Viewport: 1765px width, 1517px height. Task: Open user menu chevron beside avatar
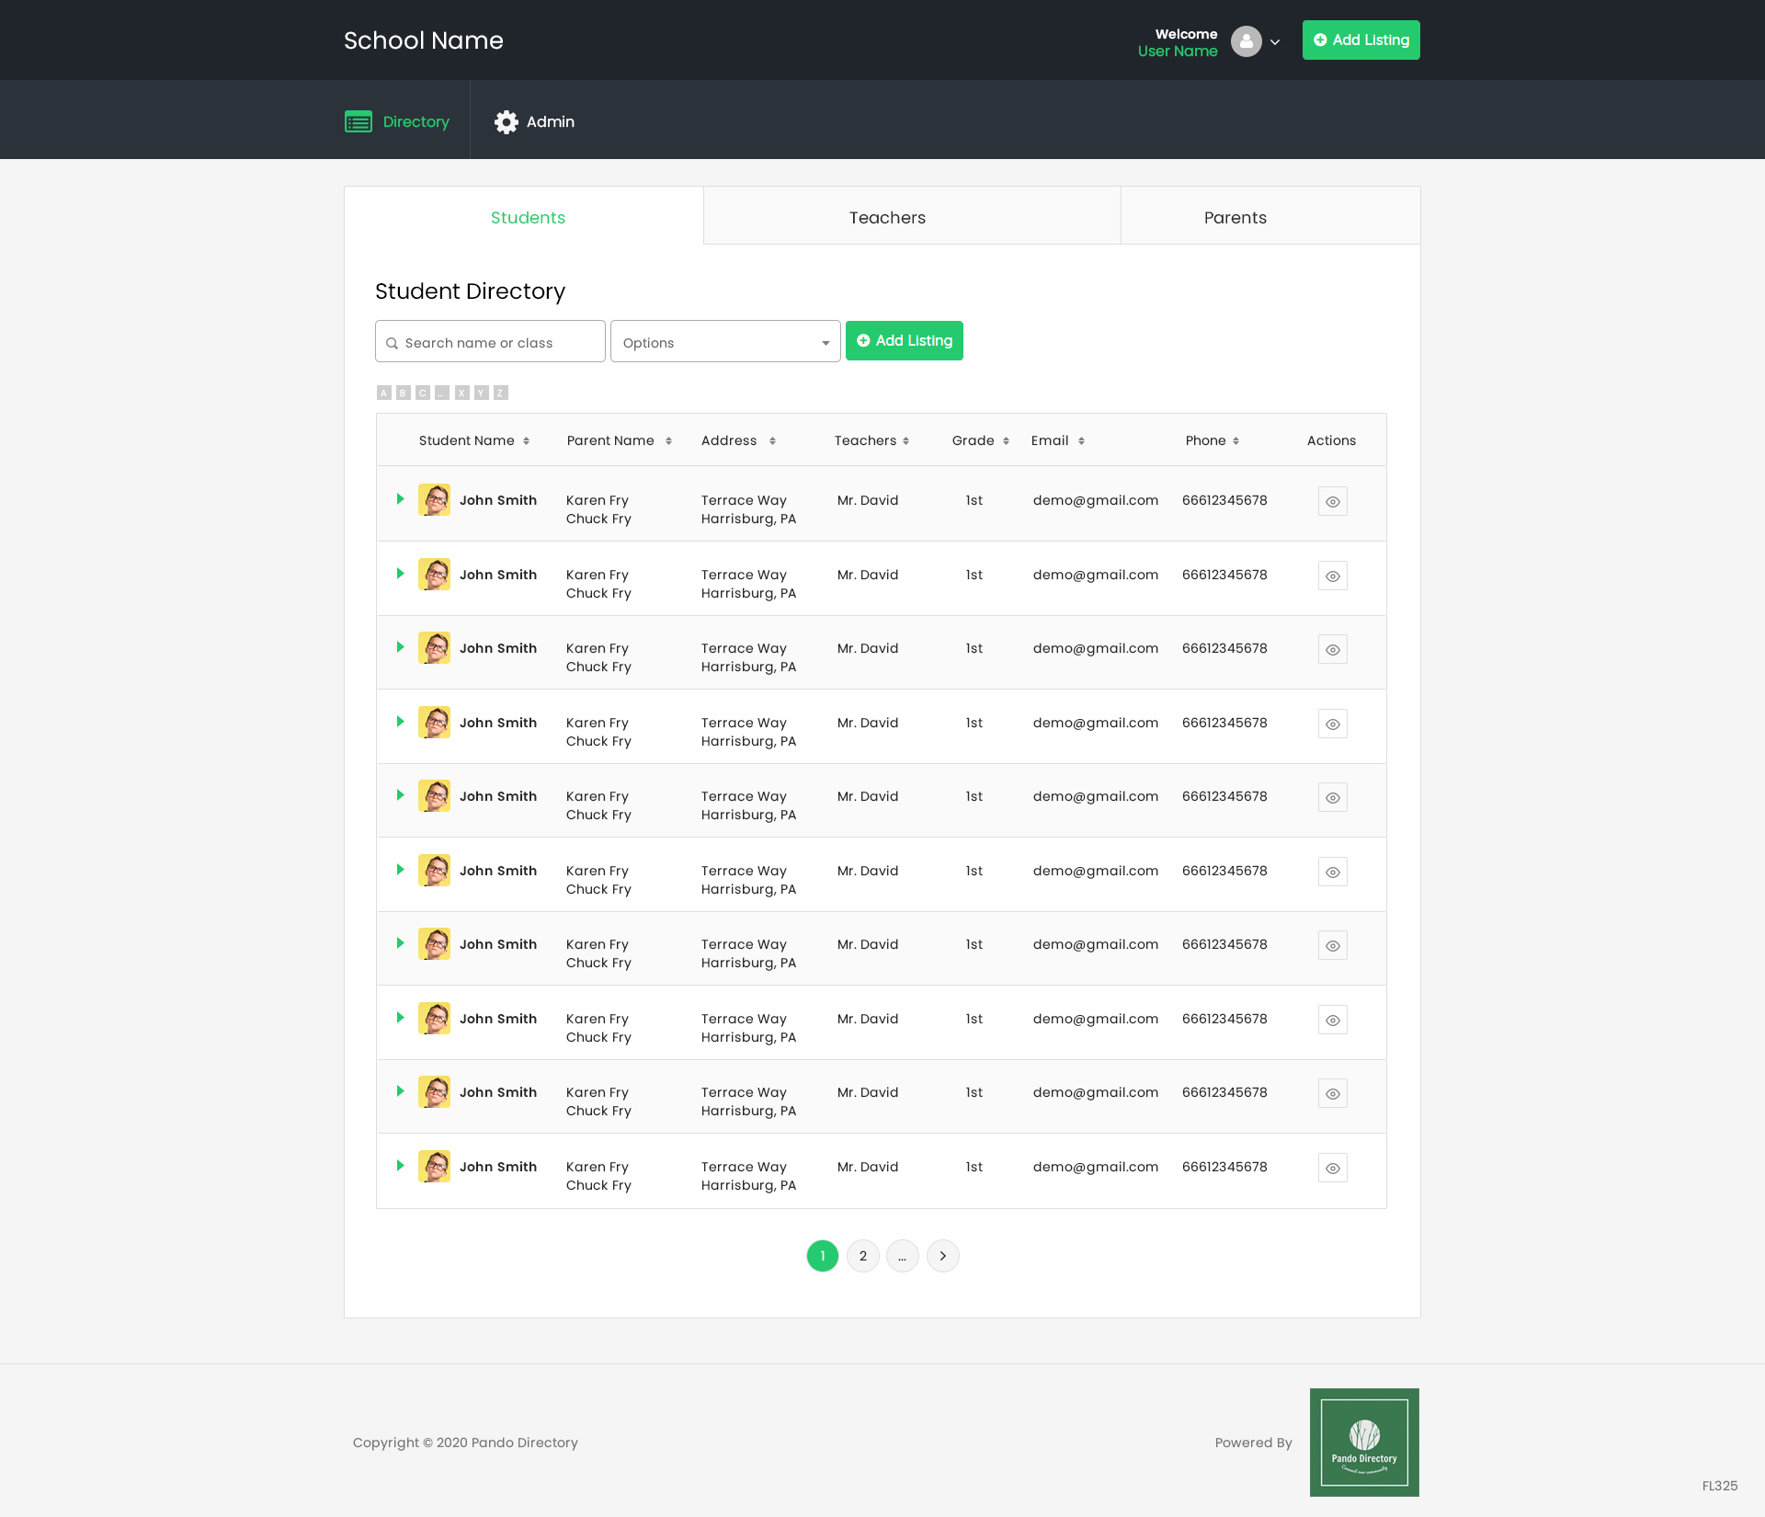pos(1275,42)
